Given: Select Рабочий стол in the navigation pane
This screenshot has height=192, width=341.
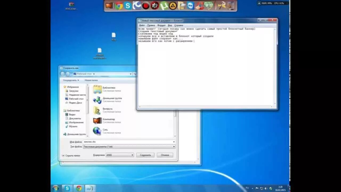Looking at the screenshot, I should [x=74, y=99].
